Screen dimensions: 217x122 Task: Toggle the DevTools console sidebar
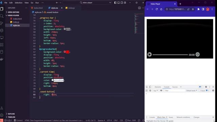click(146, 90)
